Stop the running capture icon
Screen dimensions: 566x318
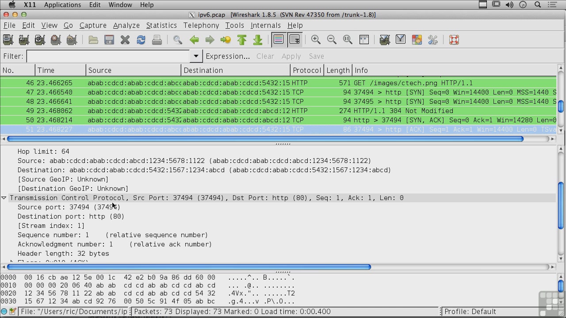tap(56, 40)
